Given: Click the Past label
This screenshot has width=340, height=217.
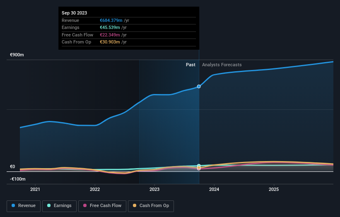Looking at the screenshot, I should (190, 65).
